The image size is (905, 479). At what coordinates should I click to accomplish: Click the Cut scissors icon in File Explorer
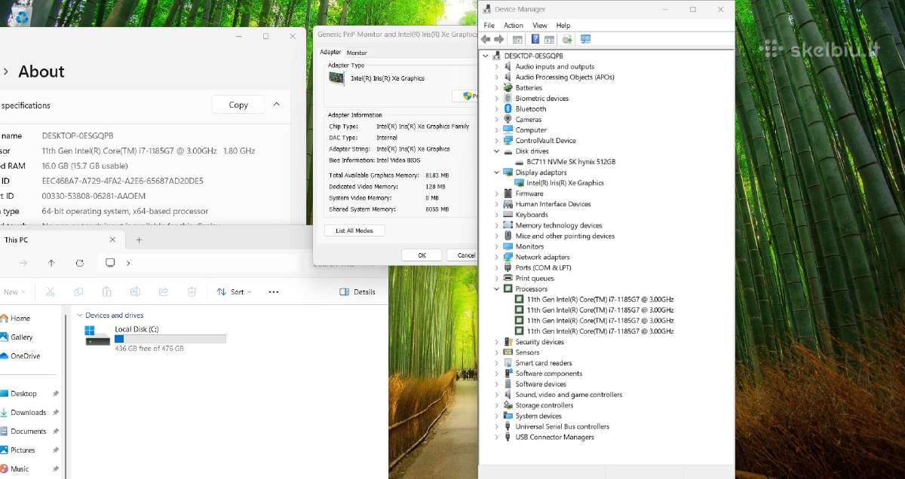pos(50,292)
